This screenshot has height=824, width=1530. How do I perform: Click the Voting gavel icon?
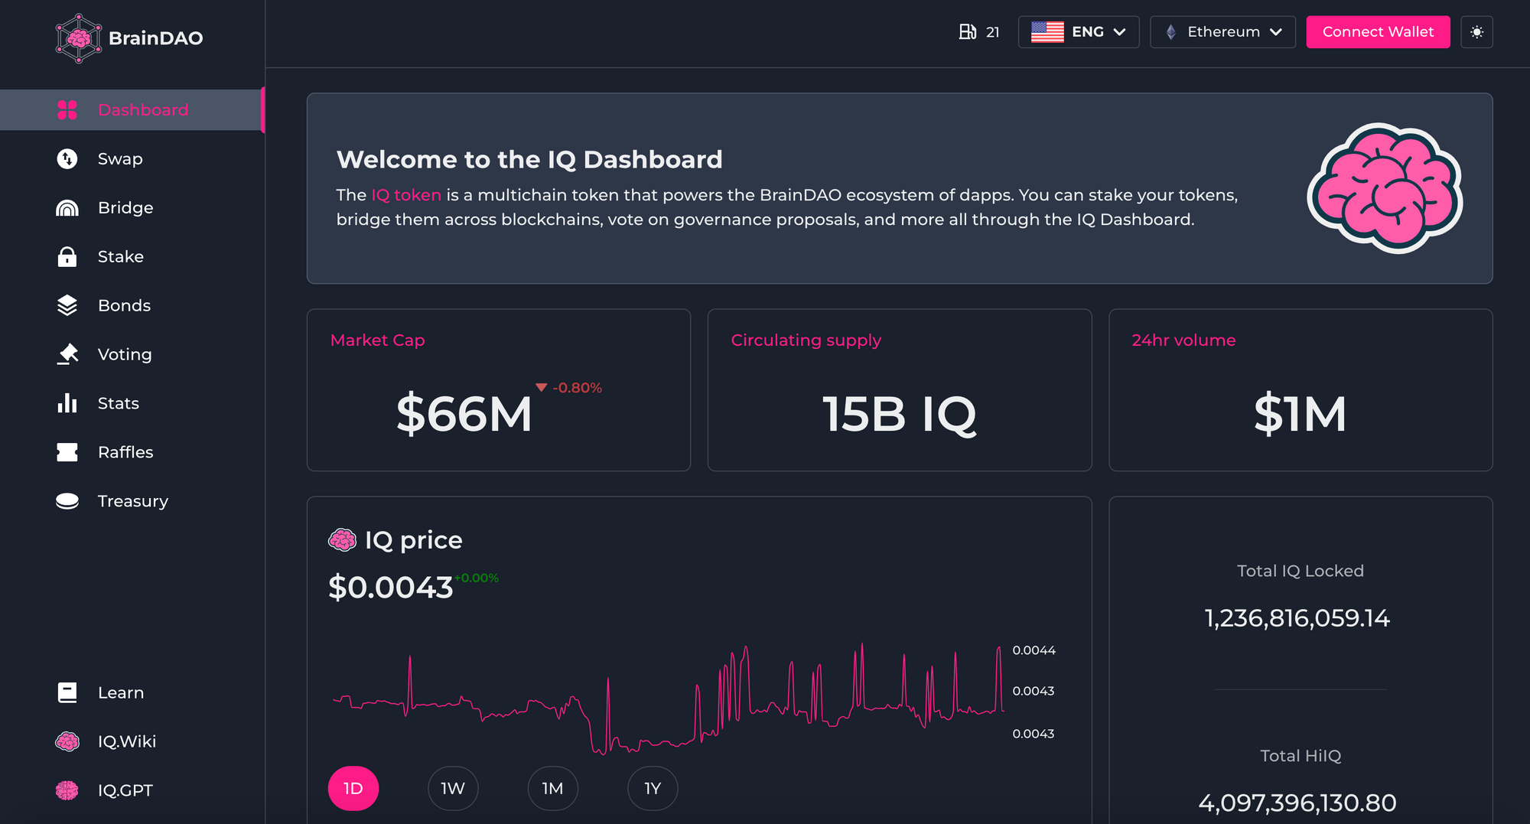(x=67, y=354)
